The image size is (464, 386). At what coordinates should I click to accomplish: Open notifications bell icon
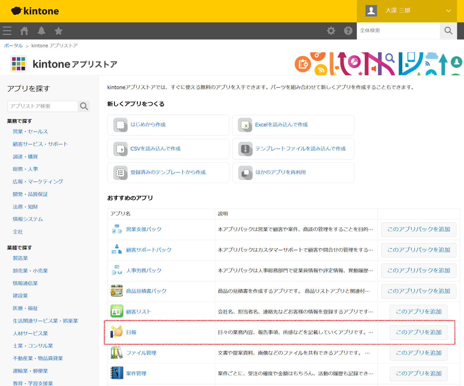[41, 31]
